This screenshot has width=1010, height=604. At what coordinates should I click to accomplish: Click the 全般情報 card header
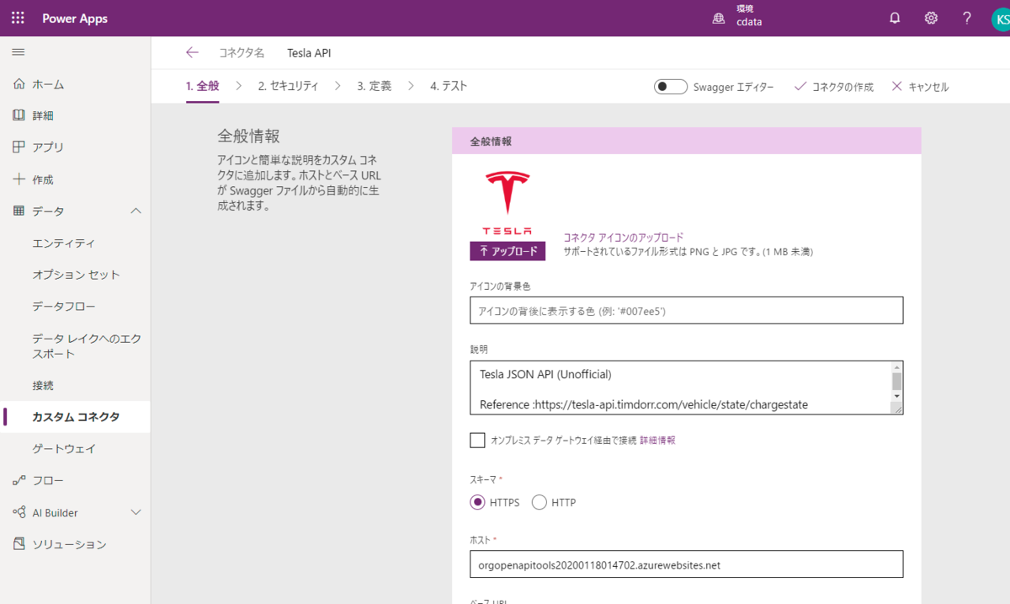[x=687, y=142]
